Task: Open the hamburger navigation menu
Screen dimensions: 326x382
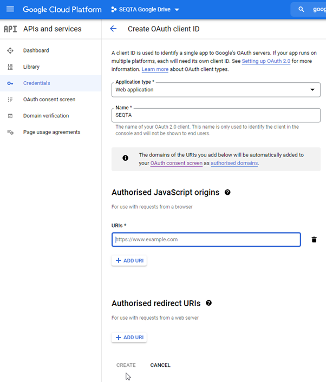Action: (10, 9)
